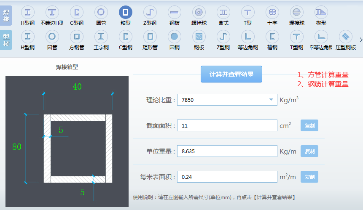Copy the 每米表面积 result
The width and height of the screenshot is (363, 210).
[309, 177]
